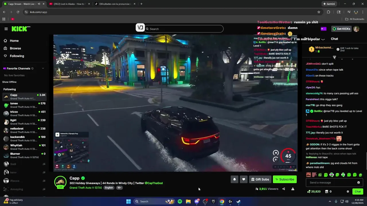Click Show Offline in the sidebar
This screenshot has height=206, width=367.
click(x=9, y=82)
